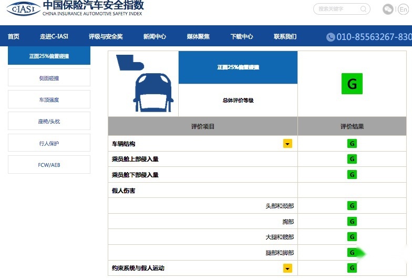Screen dimensions: 412x279
Task: Click G badge for 乘员舱下部侵入量
Action: (x=352, y=175)
